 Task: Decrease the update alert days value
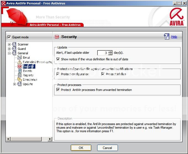pos(110,54)
